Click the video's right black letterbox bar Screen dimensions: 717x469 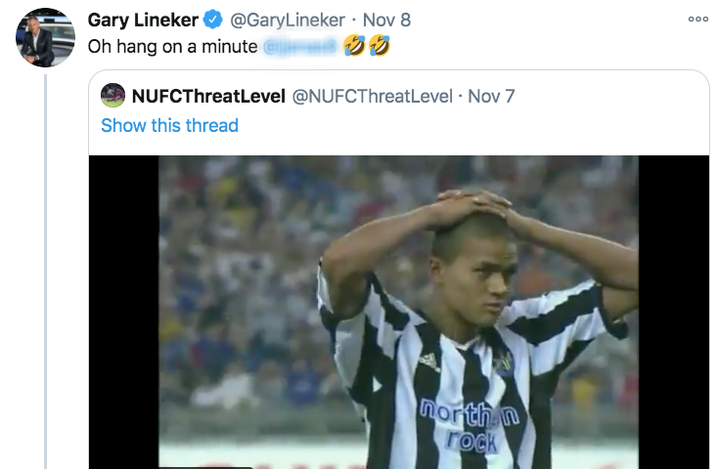tap(673, 313)
